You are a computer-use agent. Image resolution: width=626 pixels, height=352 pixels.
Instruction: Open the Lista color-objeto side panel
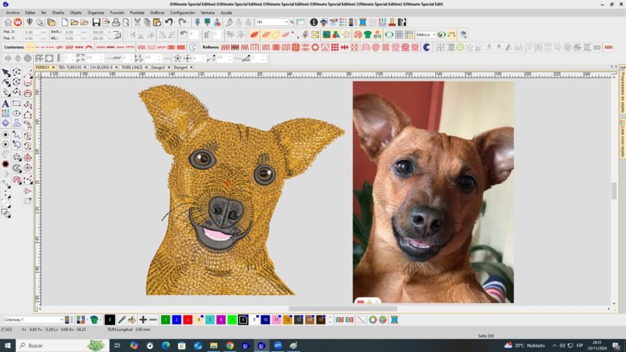click(622, 137)
